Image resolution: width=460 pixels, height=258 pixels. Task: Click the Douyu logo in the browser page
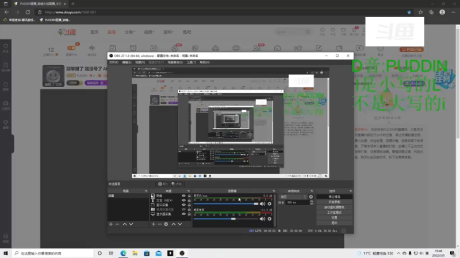point(67,32)
